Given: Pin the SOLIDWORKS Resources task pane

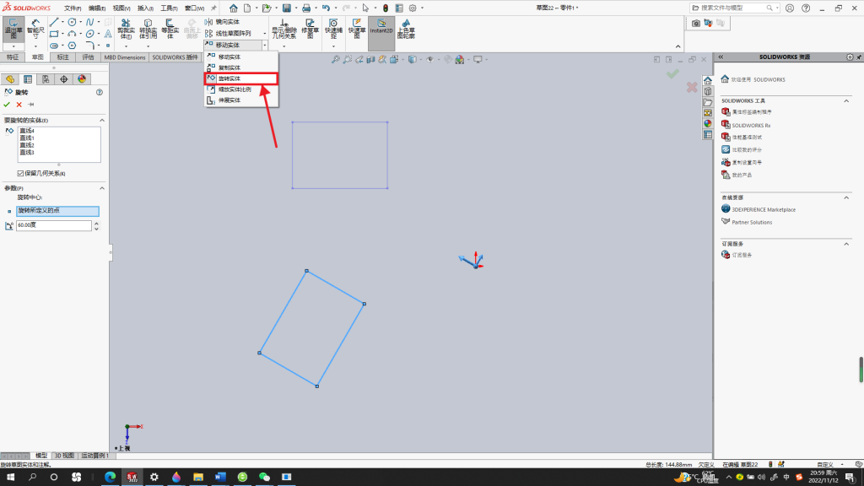Looking at the screenshot, I should pyautogui.click(x=858, y=57).
